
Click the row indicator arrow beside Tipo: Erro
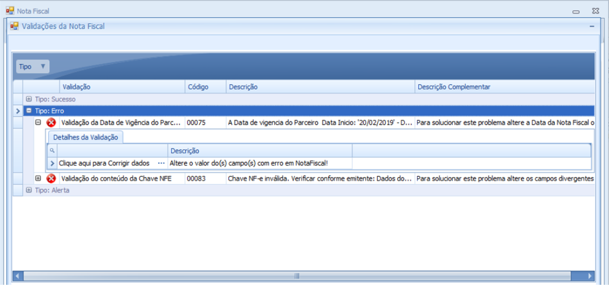pos(18,111)
